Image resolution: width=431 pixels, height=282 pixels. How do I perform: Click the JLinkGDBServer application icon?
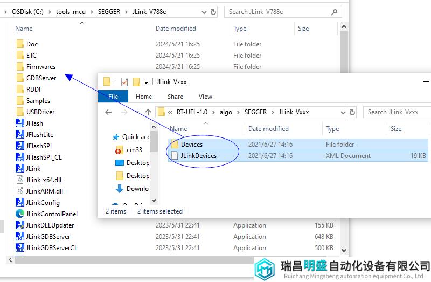[20, 236]
